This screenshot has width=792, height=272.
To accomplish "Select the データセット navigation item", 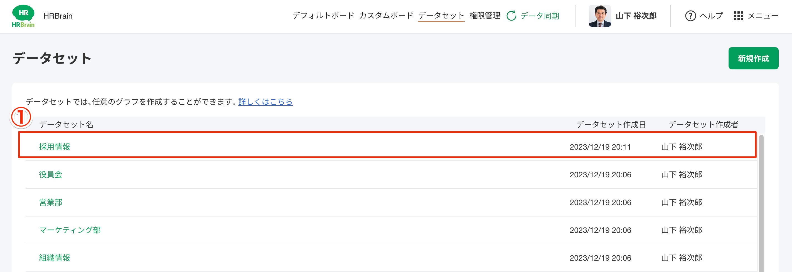I will [x=441, y=15].
